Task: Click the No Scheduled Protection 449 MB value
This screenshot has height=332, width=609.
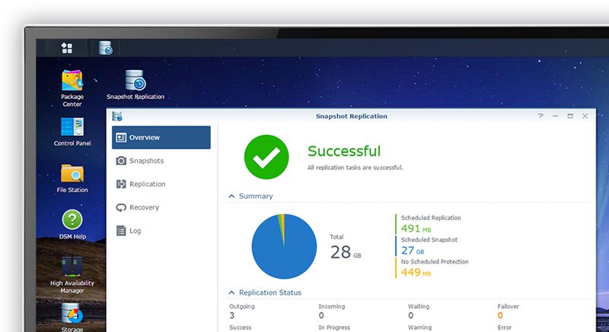Action: point(416,272)
